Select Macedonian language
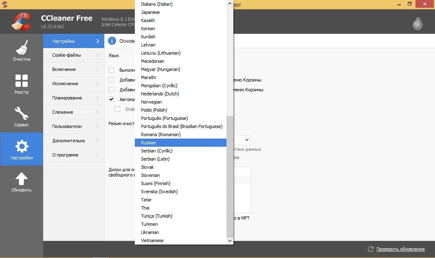 [x=180, y=61]
